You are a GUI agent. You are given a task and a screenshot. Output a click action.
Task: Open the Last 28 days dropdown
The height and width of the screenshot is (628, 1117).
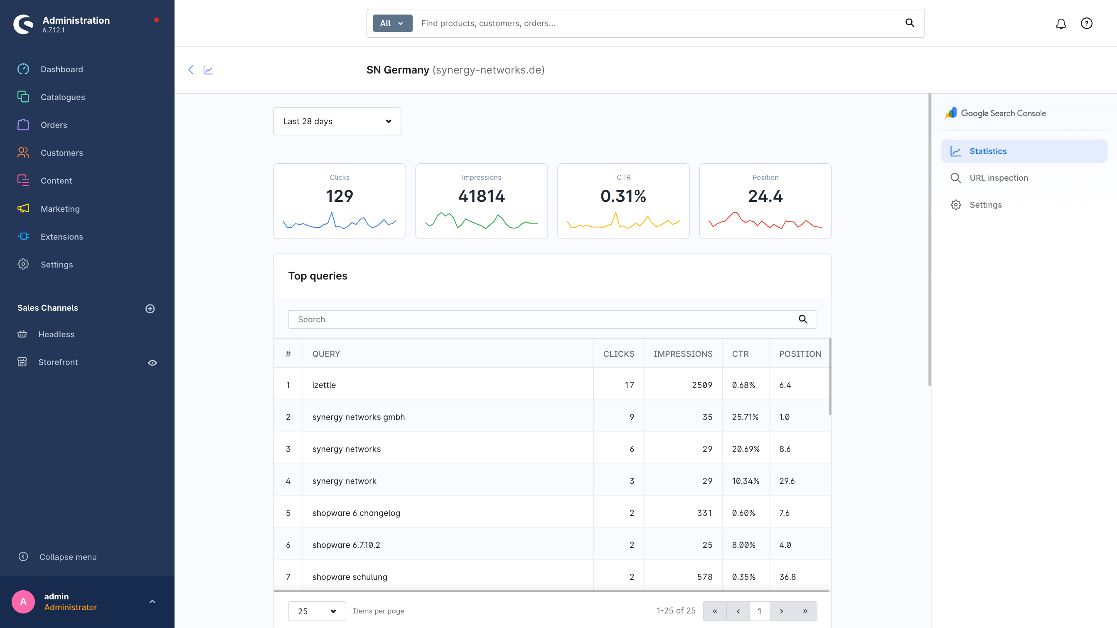click(337, 121)
